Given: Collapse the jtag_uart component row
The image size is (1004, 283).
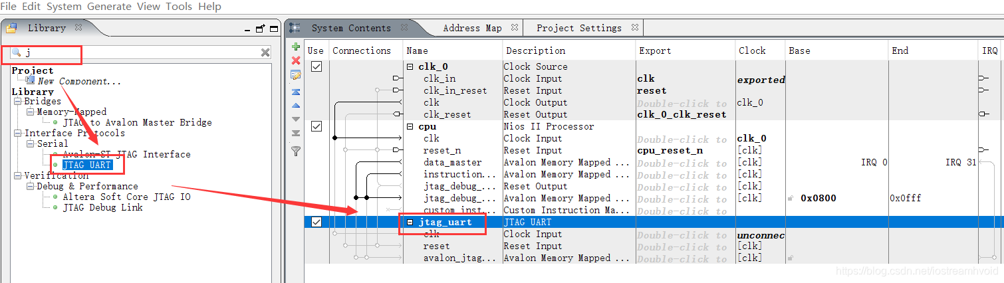Looking at the screenshot, I should click(x=410, y=222).
